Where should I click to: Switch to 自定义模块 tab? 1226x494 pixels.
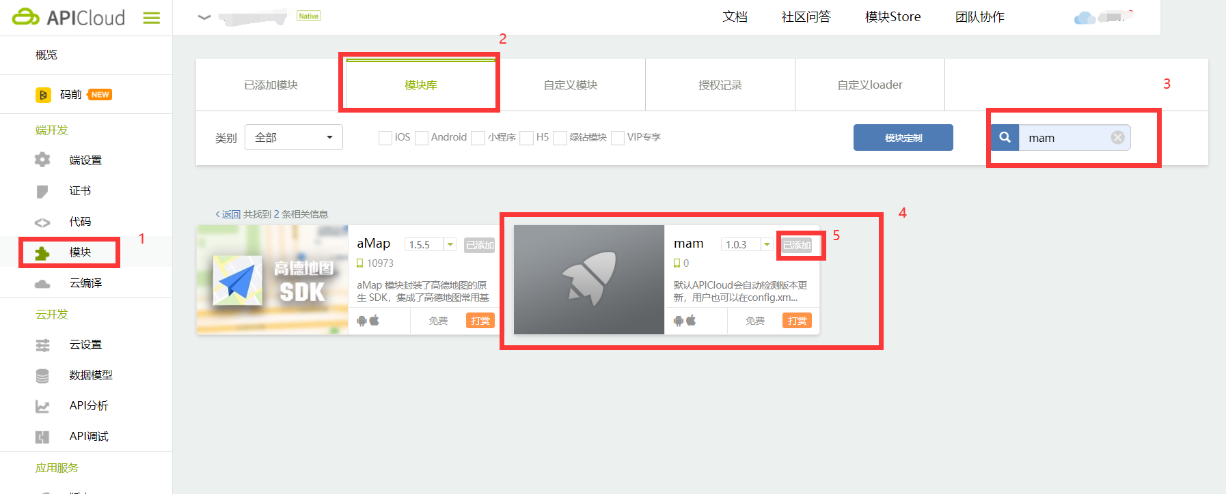tap(571, 85)
